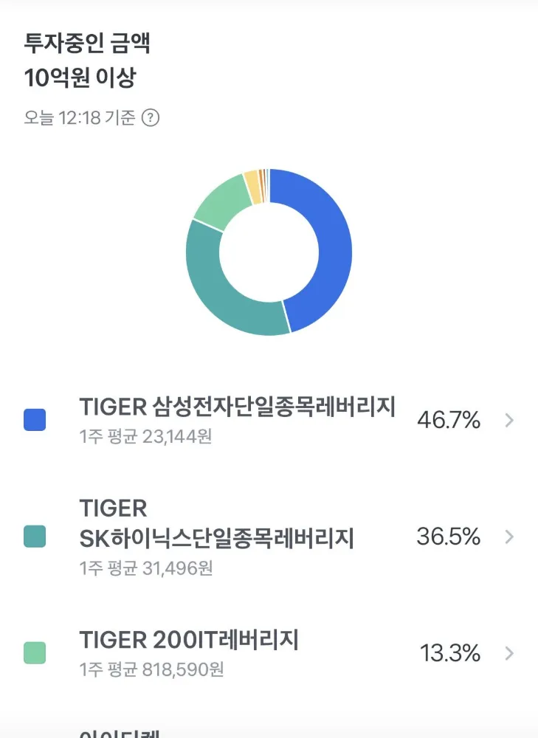Tap the 1주 평균 818,590원 price text

[151, 669]
